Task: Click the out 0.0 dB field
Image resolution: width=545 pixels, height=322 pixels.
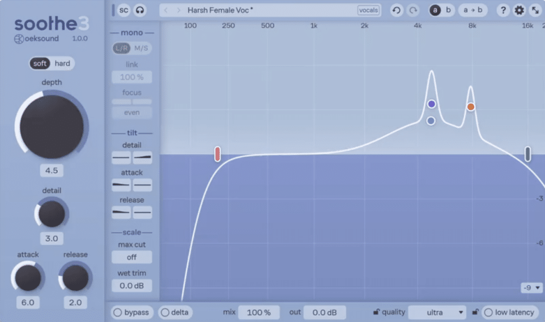Action: pos(325,312)
